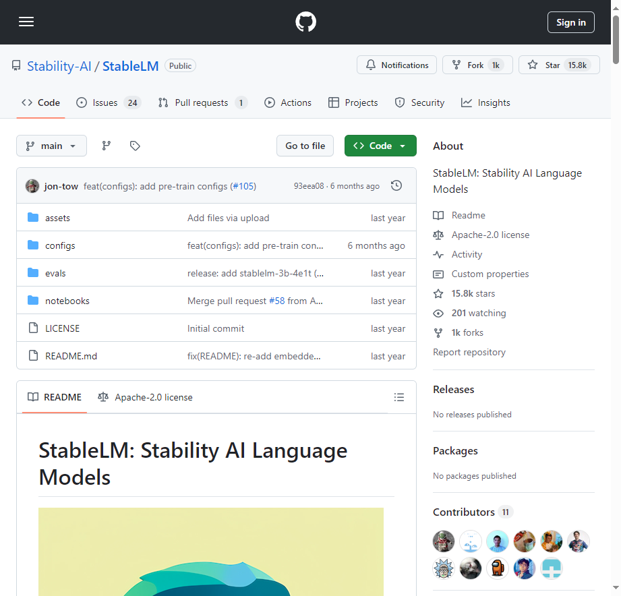Click Go to file button
621x596 pixels.
coord(305,146)
